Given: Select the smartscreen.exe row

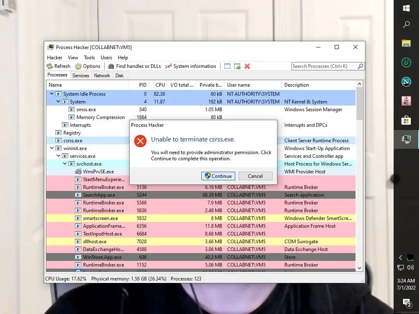Looking at the screenshot, I should point(200,218).
